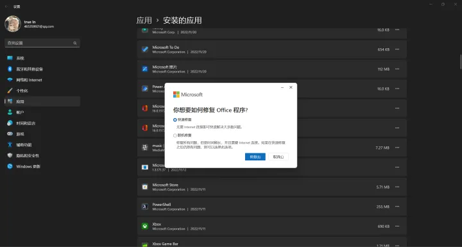Open the user profile avatar picture
462x247 pixels.
(x=13, y=24)
